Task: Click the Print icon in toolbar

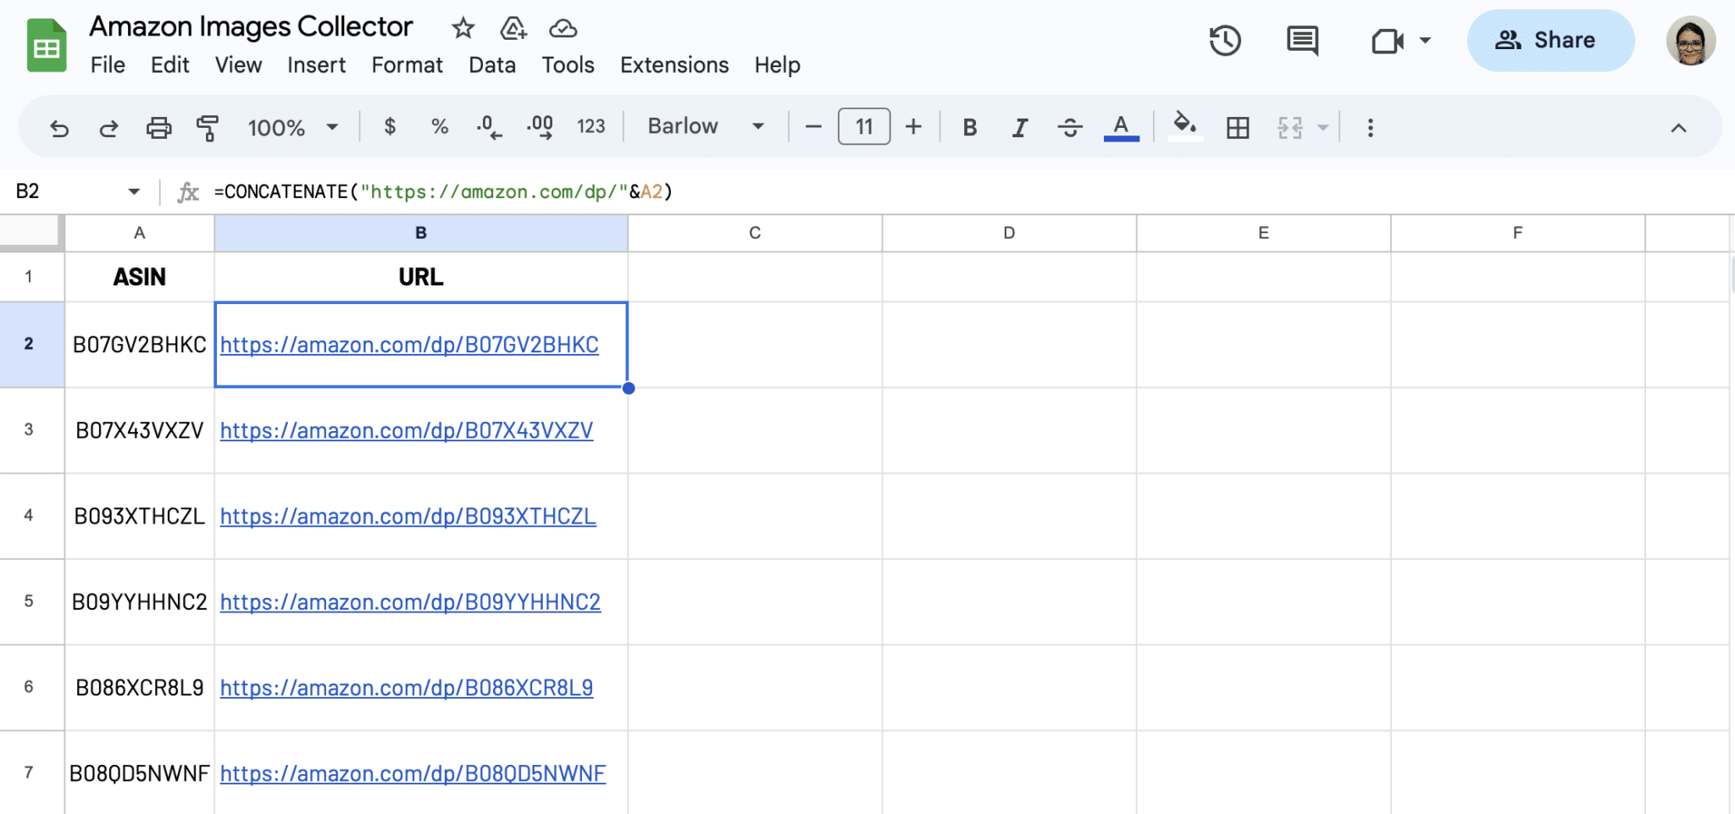Action: tap(158, 128)
